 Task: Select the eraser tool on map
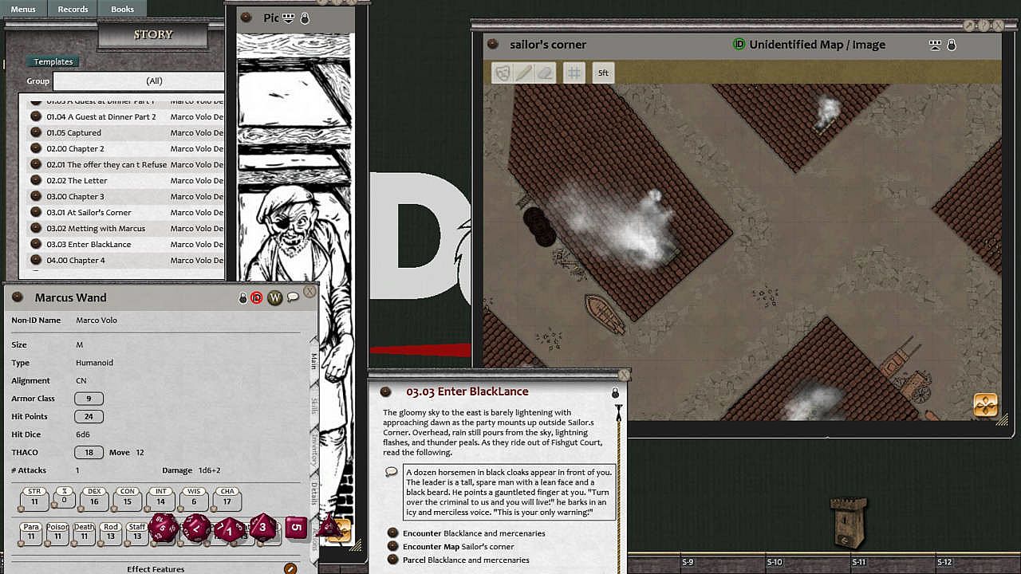coord(545,73)
